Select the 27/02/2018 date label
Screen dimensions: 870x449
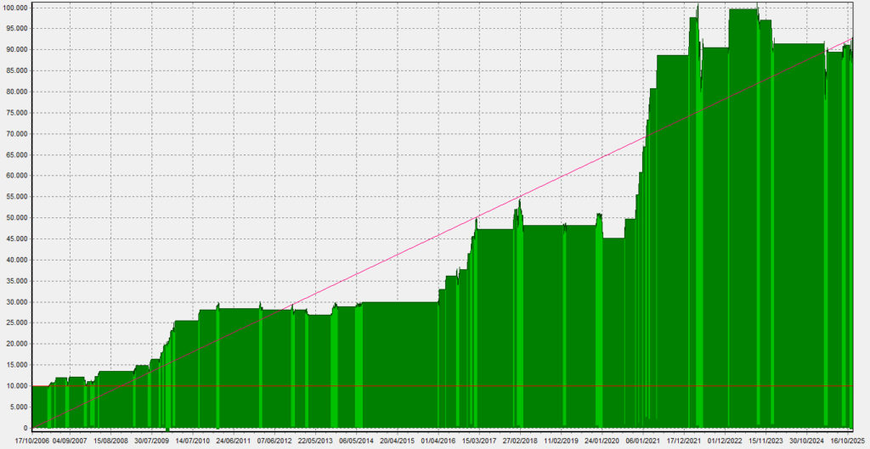coord(521,441)
